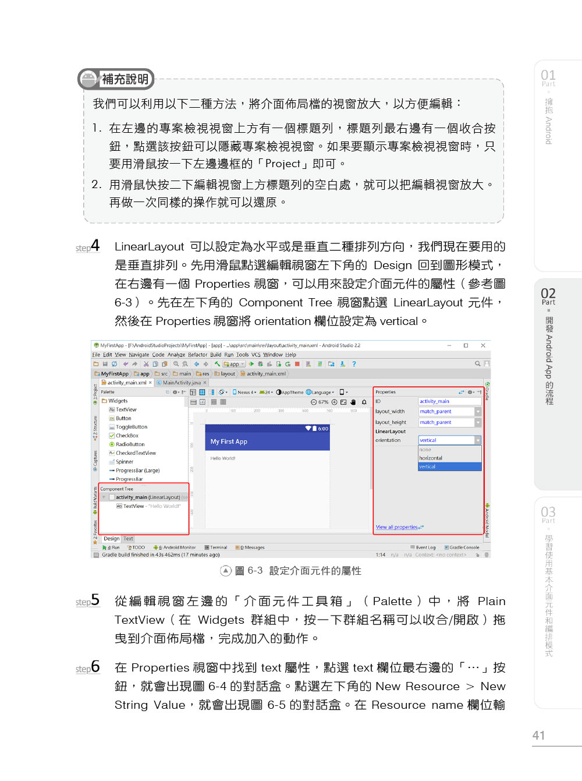Open the Event Log button
Image resolution: width=582 pixels, height=781 pixels.
point(423,547)
